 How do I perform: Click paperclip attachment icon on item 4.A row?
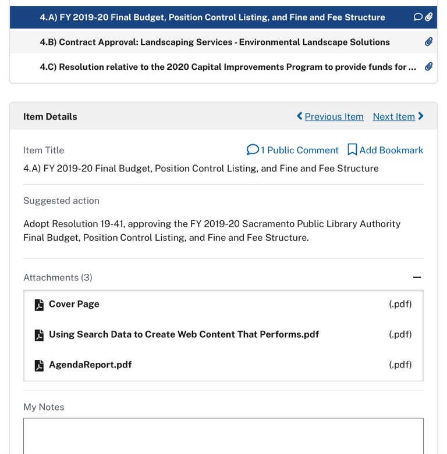[x=429, y=17]
